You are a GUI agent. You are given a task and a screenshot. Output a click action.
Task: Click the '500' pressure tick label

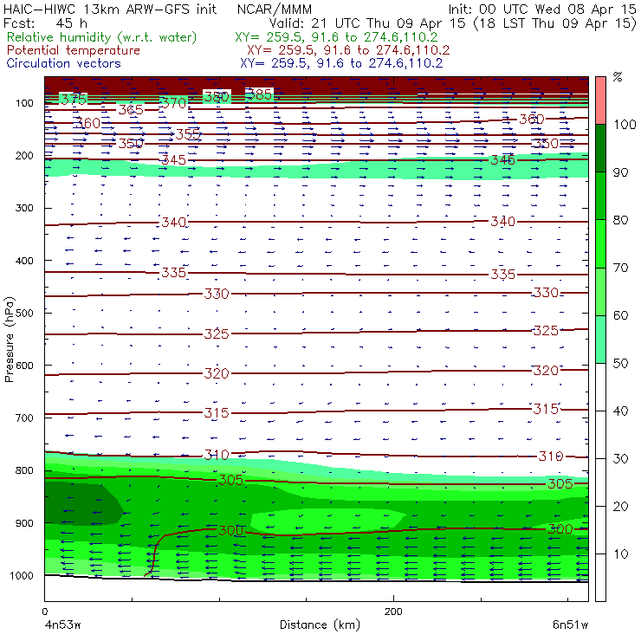24,314
